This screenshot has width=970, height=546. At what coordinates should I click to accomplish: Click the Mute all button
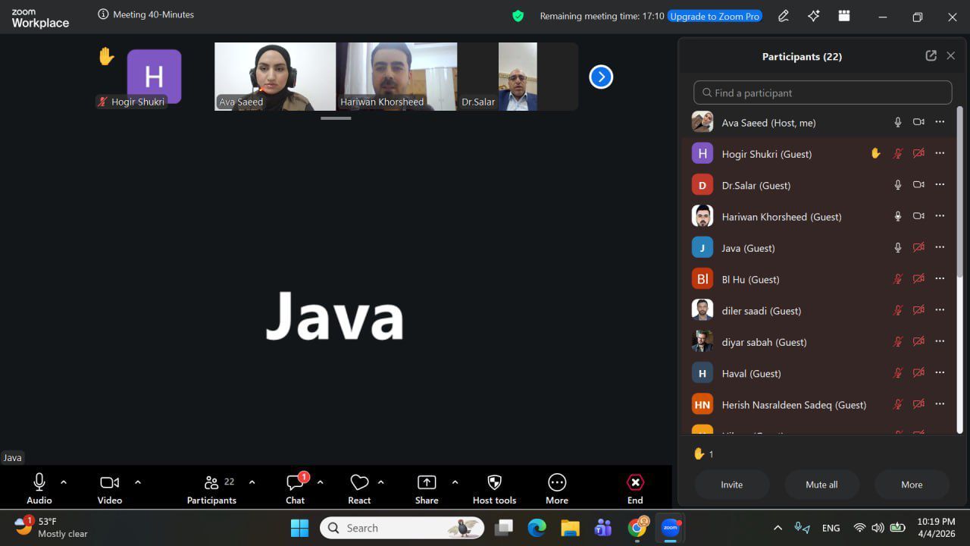(821, 485)
